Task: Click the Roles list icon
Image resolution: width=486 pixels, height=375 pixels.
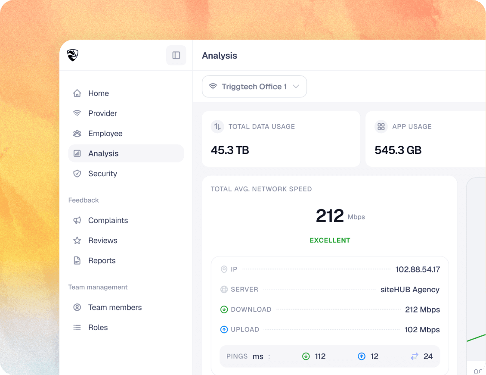Action: 77,328
